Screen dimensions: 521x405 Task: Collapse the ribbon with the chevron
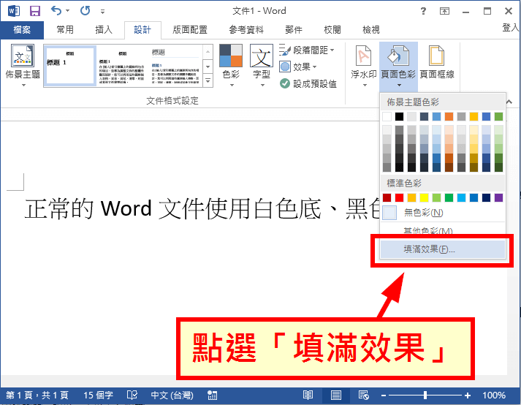(x=509, y=102)
